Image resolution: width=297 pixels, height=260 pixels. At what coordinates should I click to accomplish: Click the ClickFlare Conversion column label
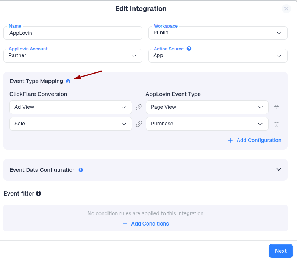(38, 94)
